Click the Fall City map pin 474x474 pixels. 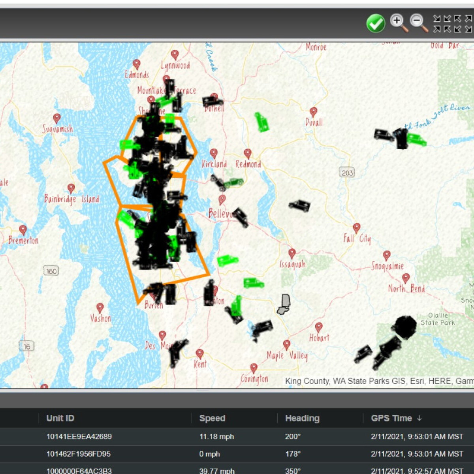click(x=357, y=228)
